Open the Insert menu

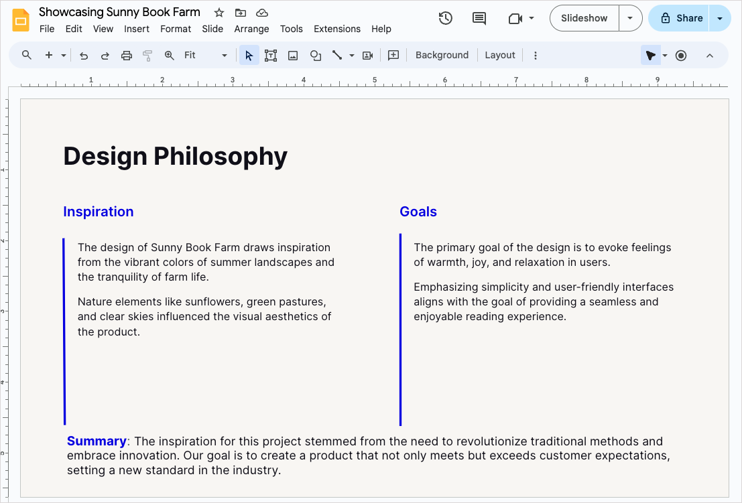click(x=137, y=29)
